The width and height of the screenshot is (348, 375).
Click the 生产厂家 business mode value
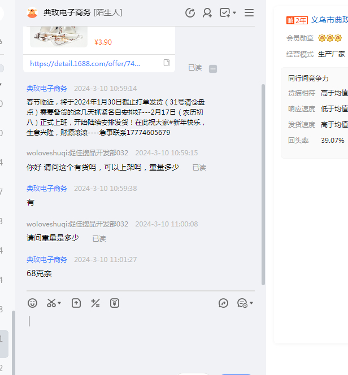[x=332, y=54]
